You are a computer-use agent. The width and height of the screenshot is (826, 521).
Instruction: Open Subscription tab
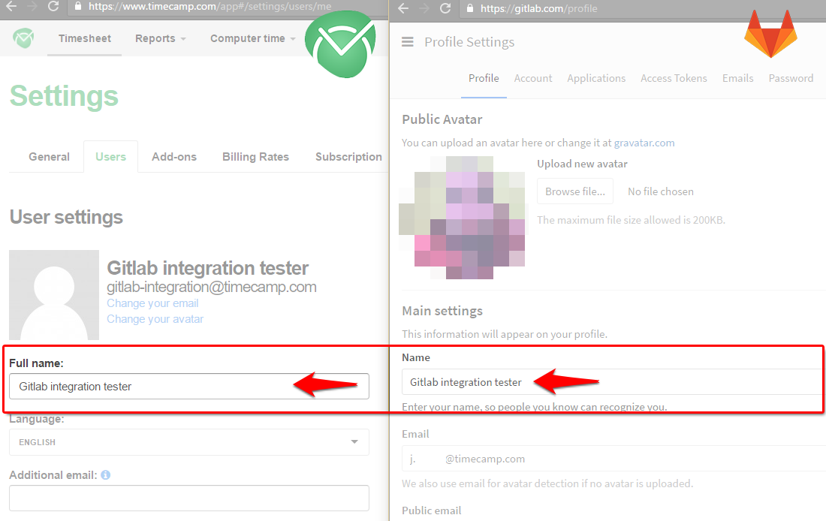348,156
